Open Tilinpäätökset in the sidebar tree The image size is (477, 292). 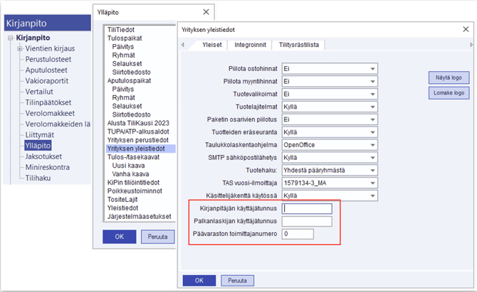click(48, 102)
